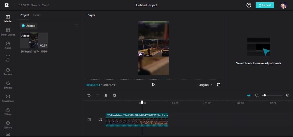Open the Transitions panel

pos(8,98)
